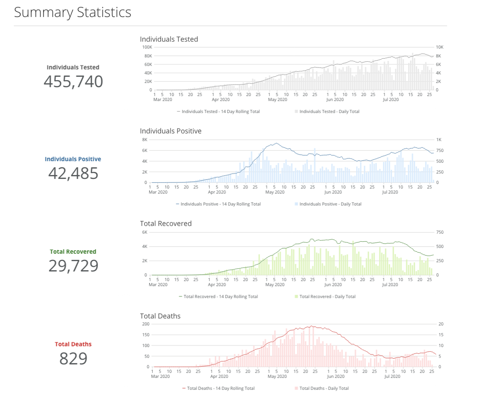Click the Total Recovered chart title
The image size is (481, 401).
click(x=166, y=223)
